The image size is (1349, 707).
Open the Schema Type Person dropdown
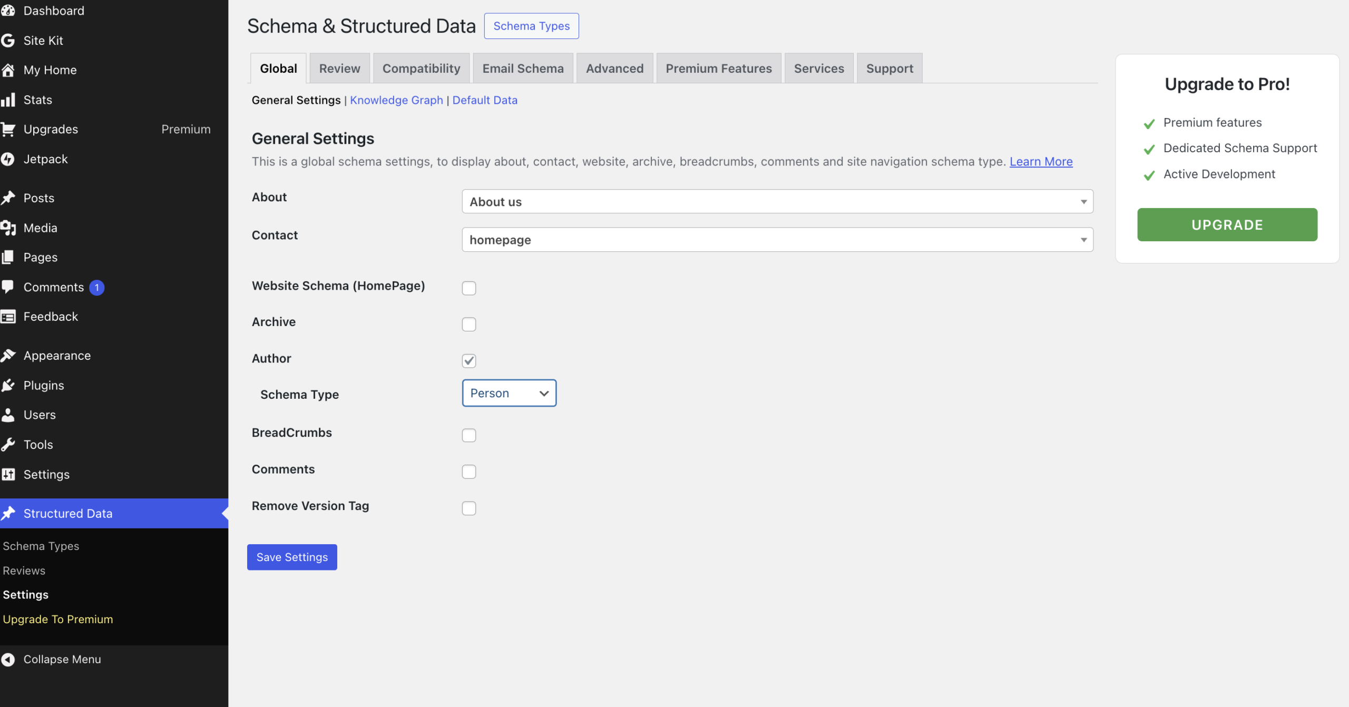[509, 393]
